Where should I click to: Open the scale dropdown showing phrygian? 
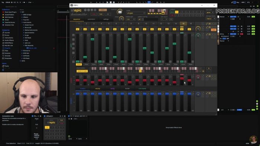point(136,13)
